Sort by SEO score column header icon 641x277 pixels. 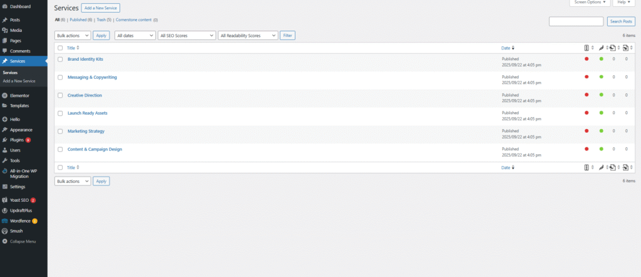coord(586,48)
